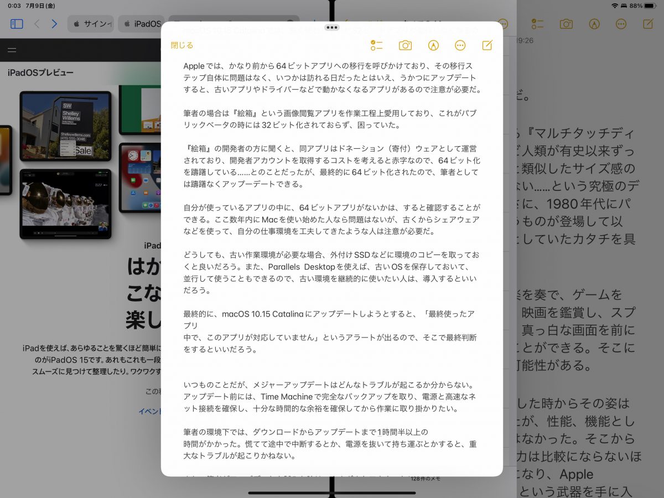Go back in Safari history
Screen dimensions: 664x498
tap(37, 24)
